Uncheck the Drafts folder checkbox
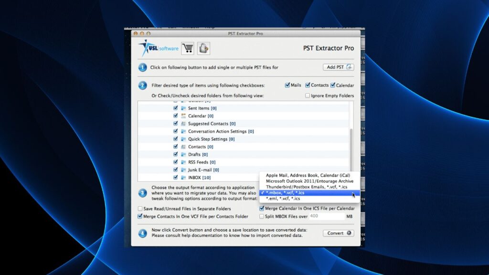The height and width of the screenshot is (275, 489). point(176,155)
